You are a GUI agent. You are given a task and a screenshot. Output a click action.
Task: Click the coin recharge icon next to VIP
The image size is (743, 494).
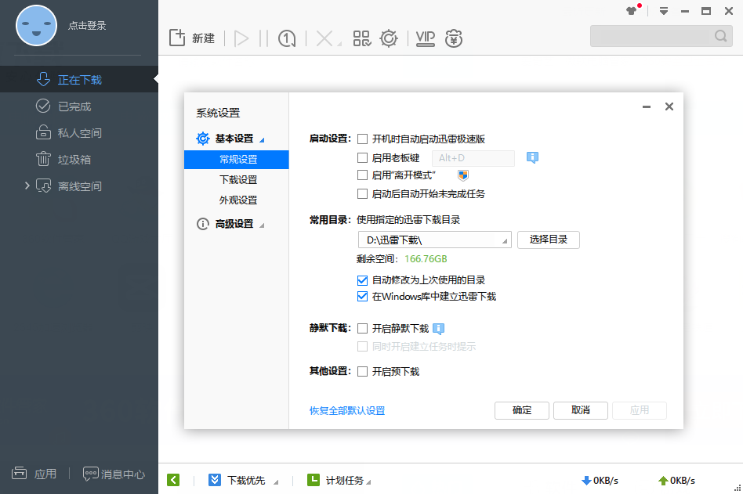[x=454, y=37]
